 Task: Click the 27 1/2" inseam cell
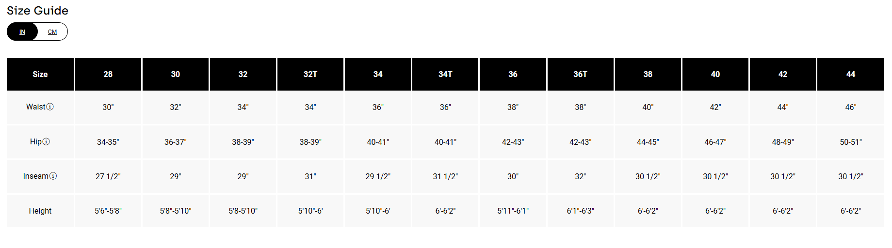pos(108,176)
